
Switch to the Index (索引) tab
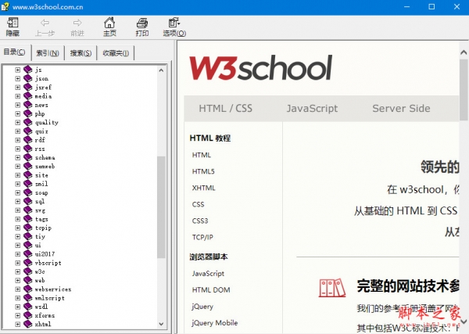(x=48, y=53)
